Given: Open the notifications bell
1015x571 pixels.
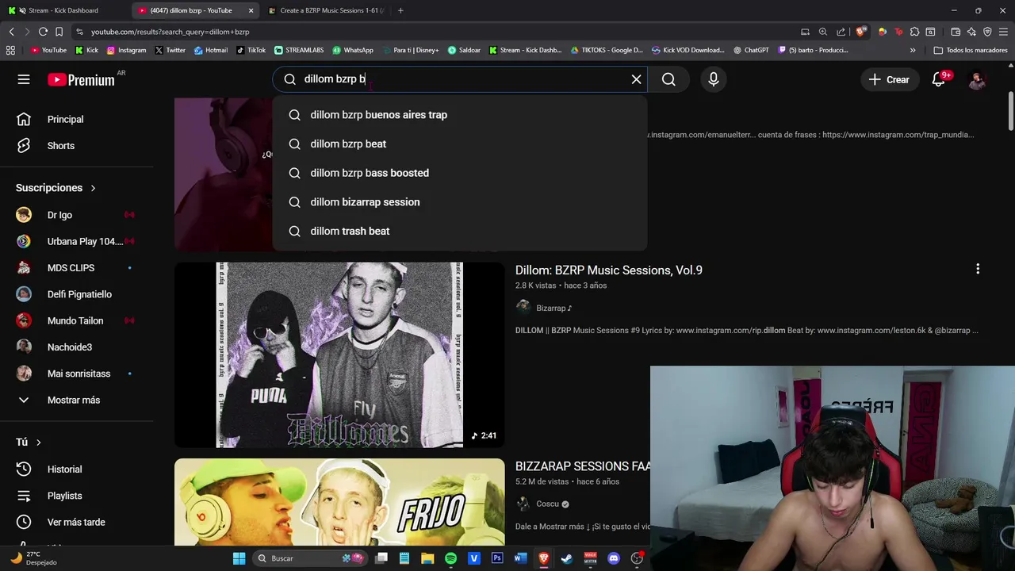Looking at the screenshot, I should (939, 79).
